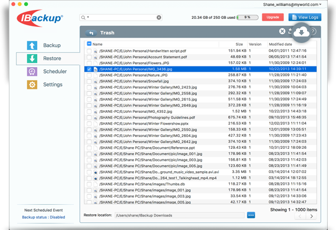The width and height of the screenshot is (336, 230).
Task: Click the blue Backup arrow icon
Action: click(x=32, y=45)
